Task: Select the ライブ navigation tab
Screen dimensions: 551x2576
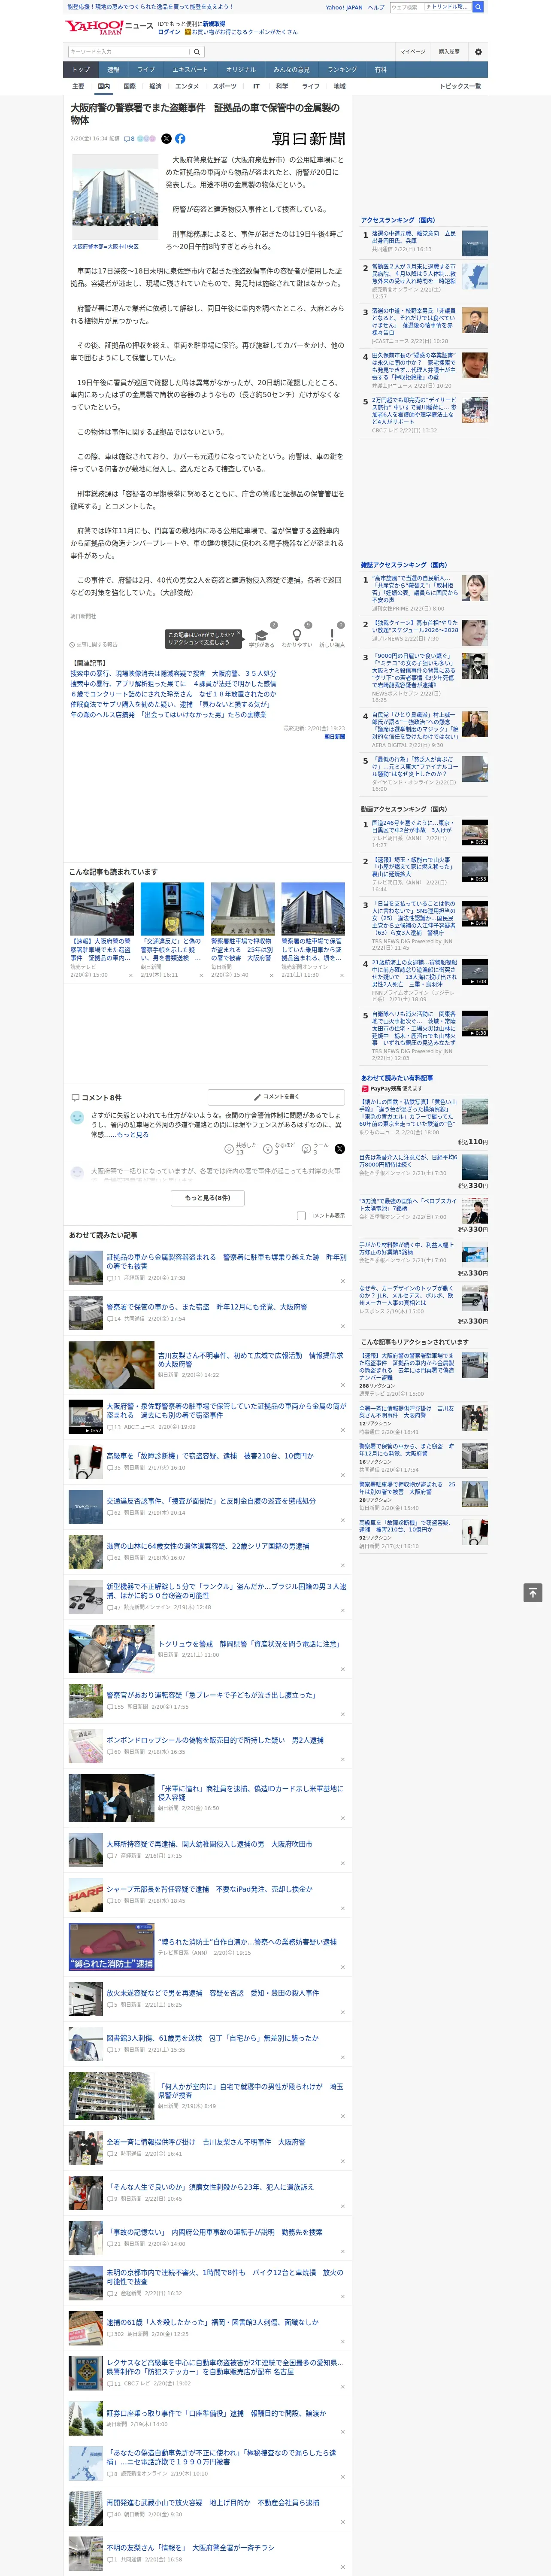Action: pos(146,70)
